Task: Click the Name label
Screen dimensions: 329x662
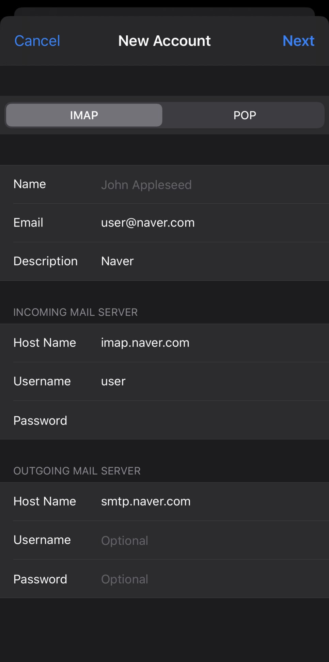Action: 30,184
